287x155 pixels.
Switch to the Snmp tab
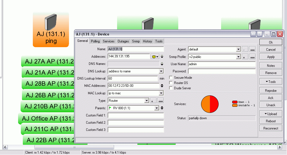click(136, 41)
